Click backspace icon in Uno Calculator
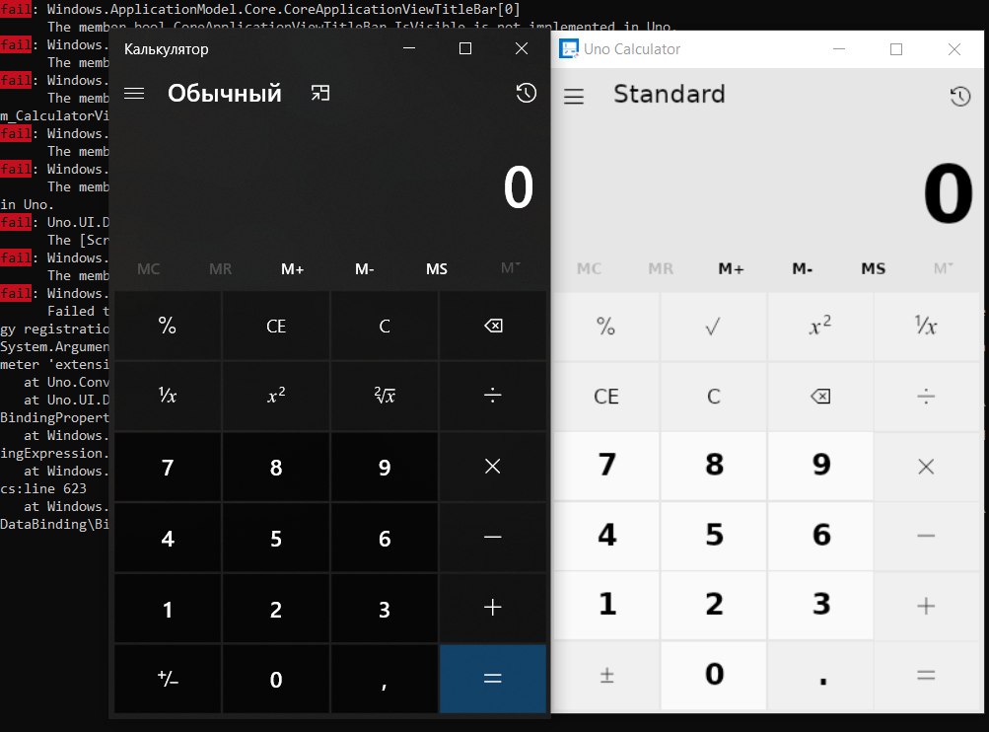989x732 pixels. 820,397
